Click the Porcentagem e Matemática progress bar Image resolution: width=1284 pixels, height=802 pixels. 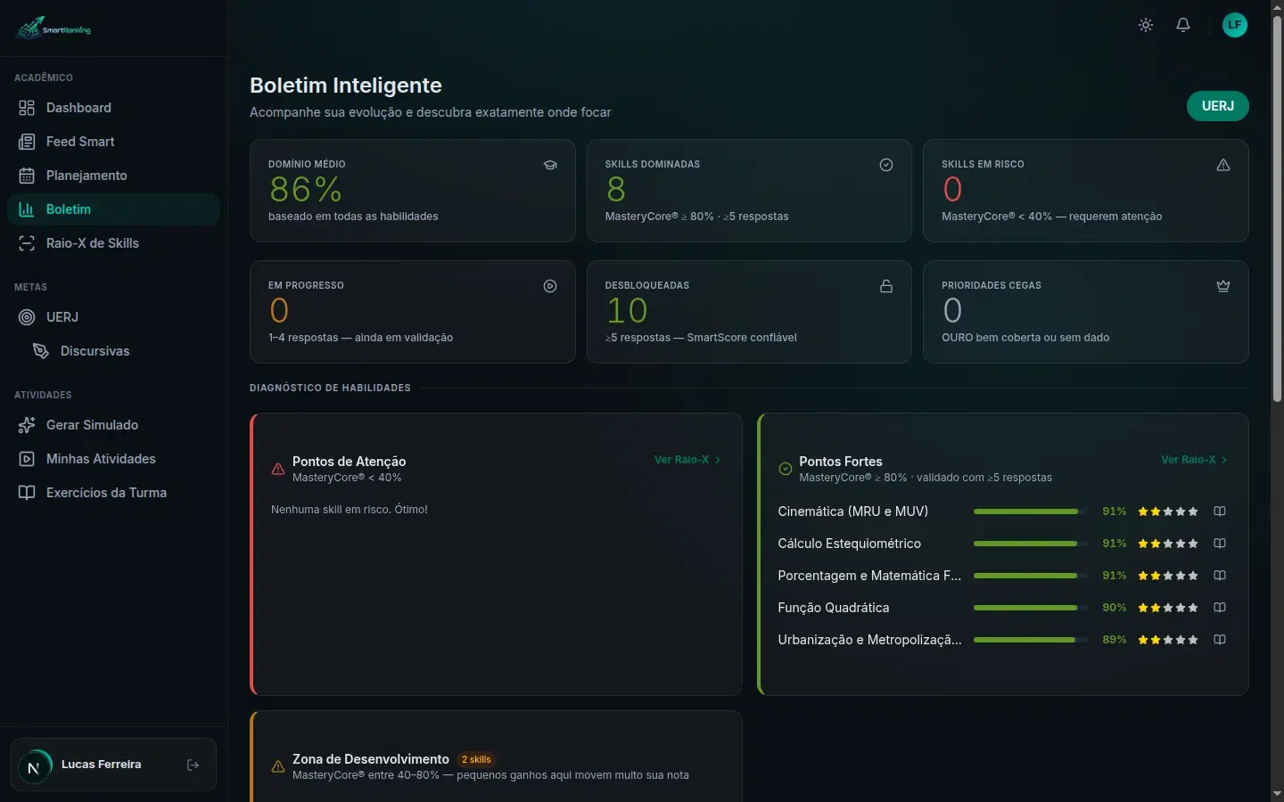click(x=1031, y=576)
